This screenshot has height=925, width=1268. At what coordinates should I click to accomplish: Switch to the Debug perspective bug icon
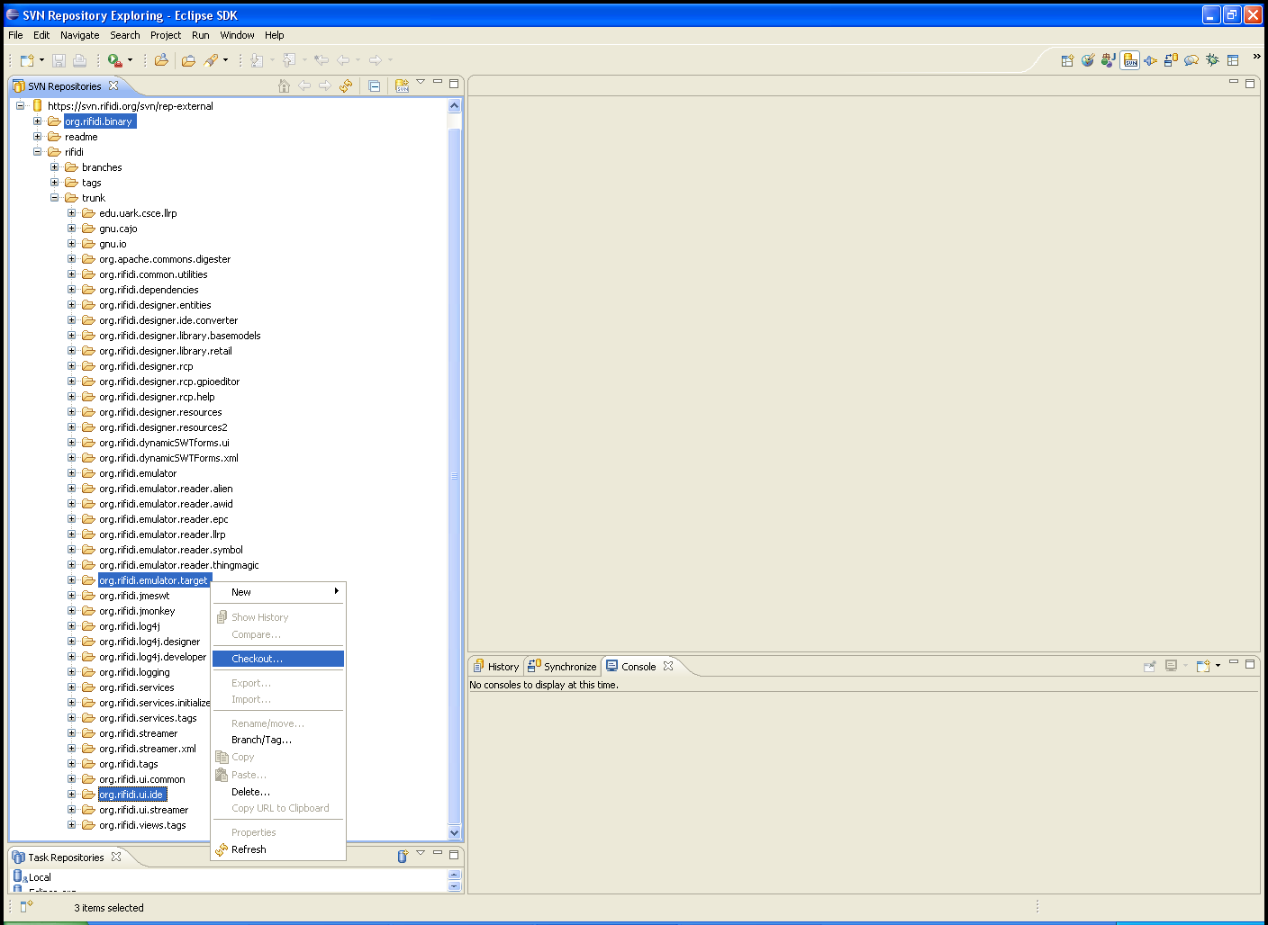coord(1212,60)
